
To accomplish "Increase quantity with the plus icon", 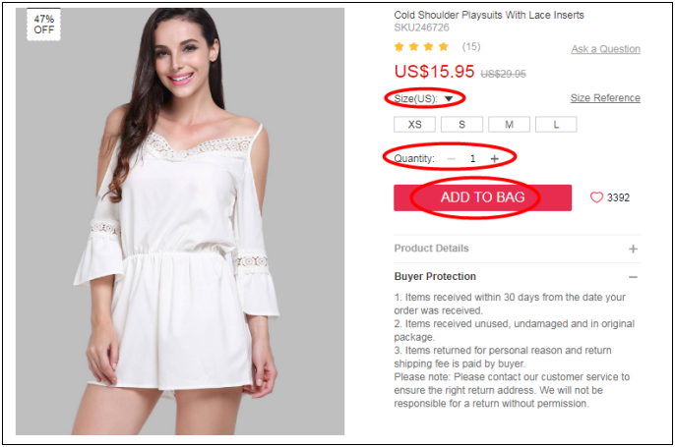I will [x=495, y=158].
